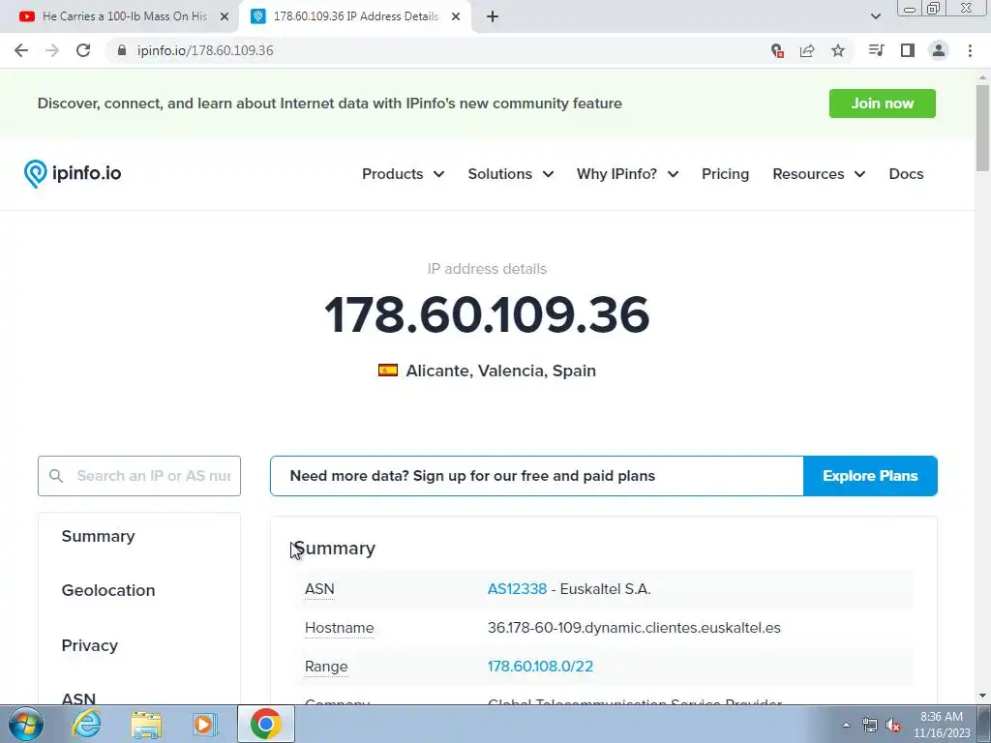Bookmark this page with the star icon
Viewport: 991px width, 743px height.
pyautogui.click(x=838, y=50)
